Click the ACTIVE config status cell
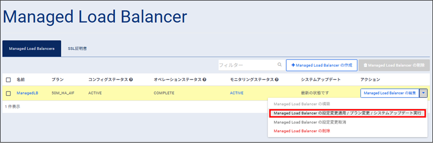The width and height of the screenshot is (433, 143). click(95, 93)
